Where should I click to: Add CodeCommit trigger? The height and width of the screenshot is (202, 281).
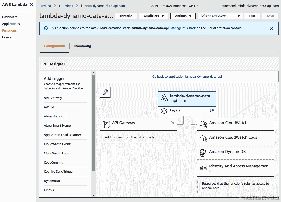[53, 163]
